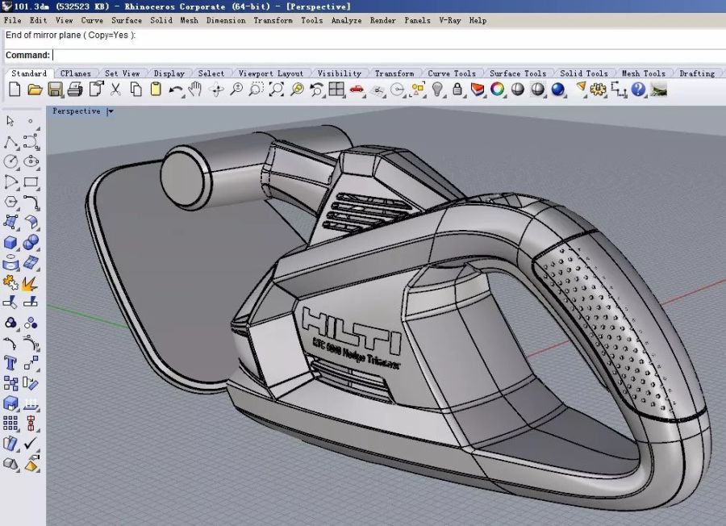Pick the Rectangle drawing tool
The image size is (726, 526).
(x=31, y=182)
